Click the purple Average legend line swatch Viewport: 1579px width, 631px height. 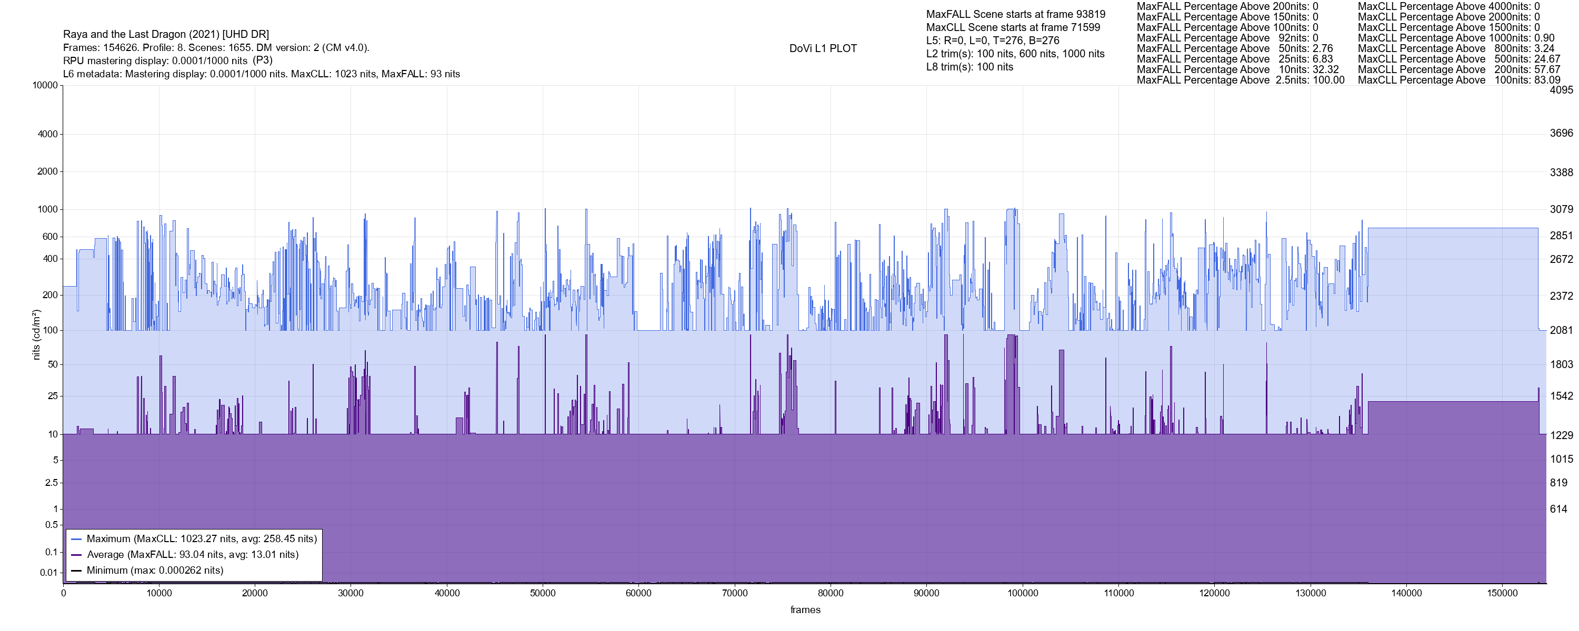77,555
